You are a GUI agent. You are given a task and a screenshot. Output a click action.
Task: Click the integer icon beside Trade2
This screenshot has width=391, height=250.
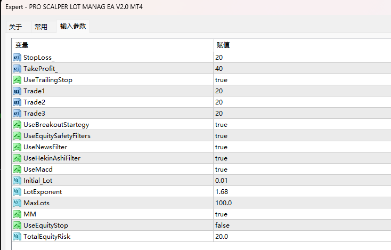17,102
